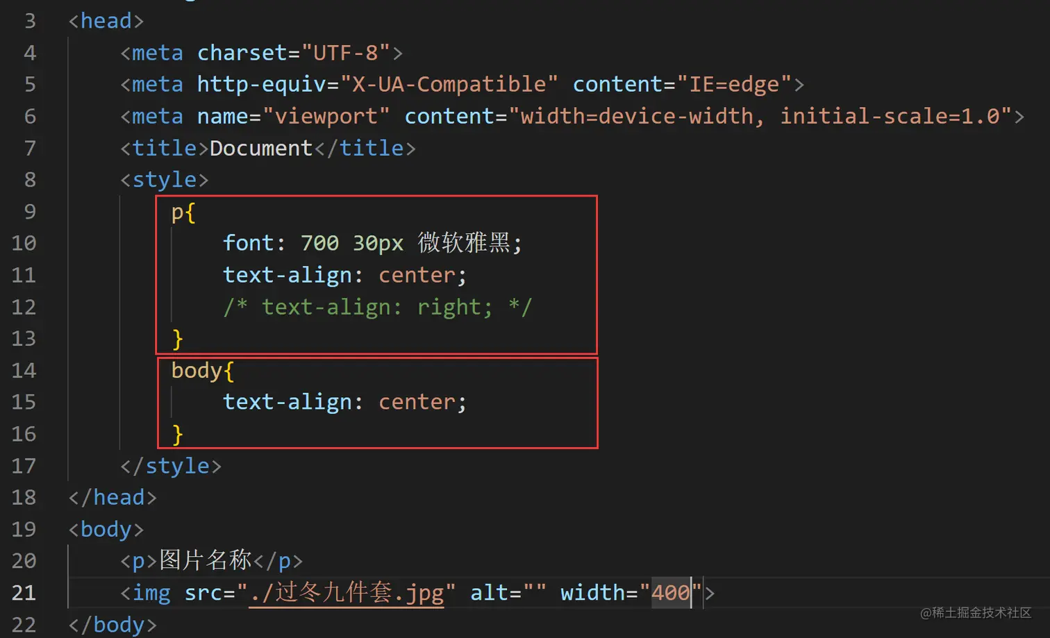Screen dimensions: 1050x638
Task: Click the body selector on line 14
Action: tap(197, 370)
